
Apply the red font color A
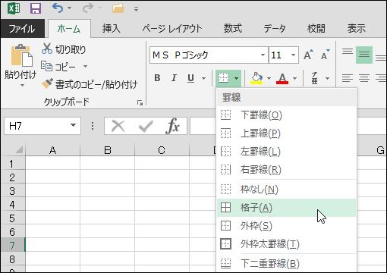click(x=282, y=78)
